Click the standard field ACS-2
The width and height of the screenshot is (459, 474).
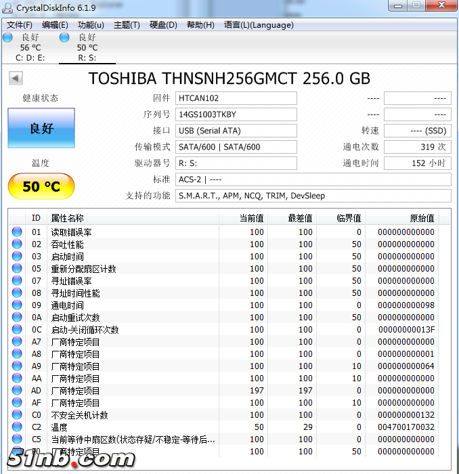click(313, 179)
